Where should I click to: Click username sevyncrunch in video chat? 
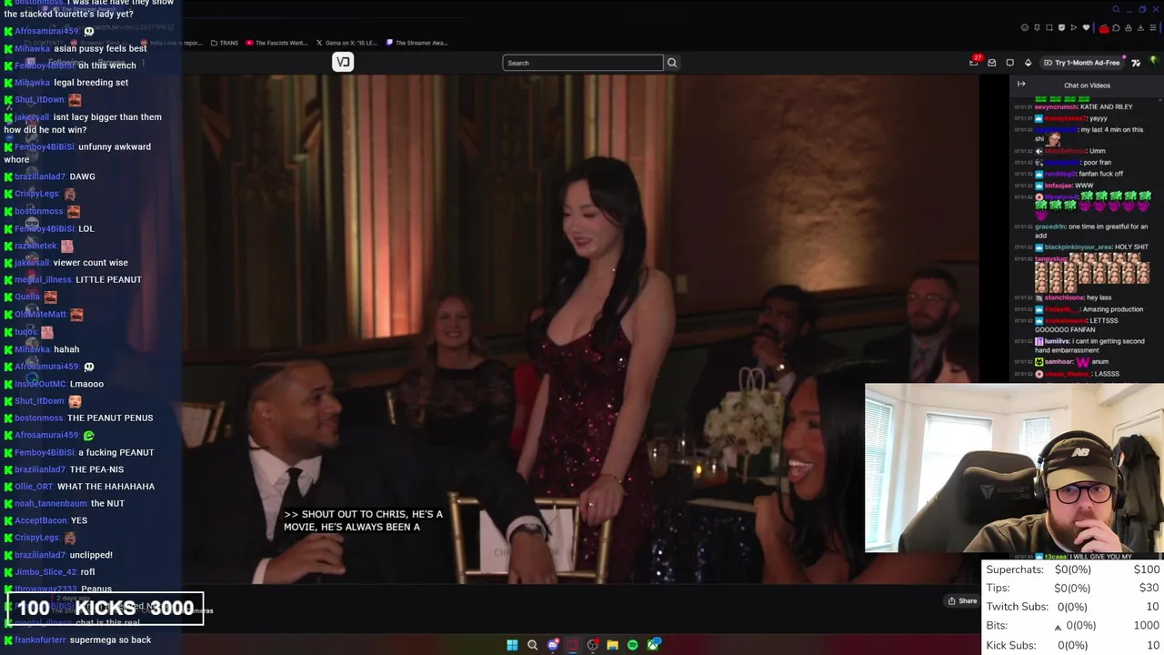1055,107
